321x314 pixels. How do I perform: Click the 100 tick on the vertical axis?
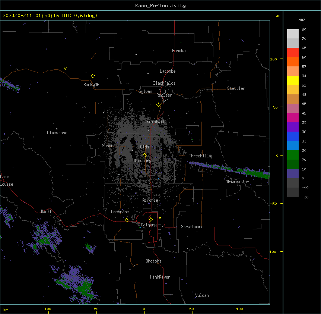pos(273,59)
